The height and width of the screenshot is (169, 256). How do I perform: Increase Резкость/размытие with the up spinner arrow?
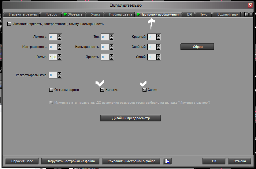point(60,74)
